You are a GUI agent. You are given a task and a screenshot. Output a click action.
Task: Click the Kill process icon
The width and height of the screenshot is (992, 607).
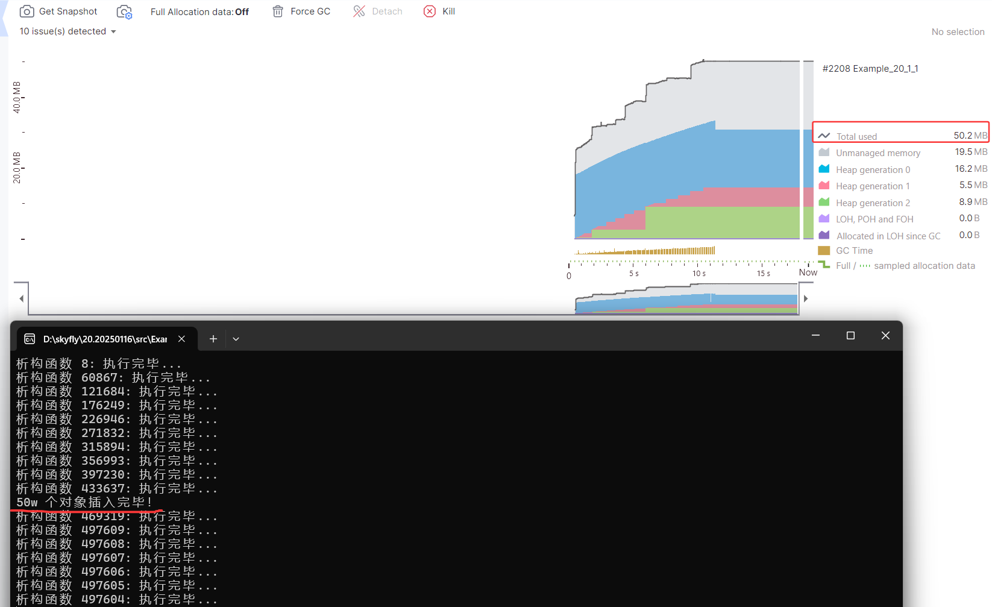(430, 11)
